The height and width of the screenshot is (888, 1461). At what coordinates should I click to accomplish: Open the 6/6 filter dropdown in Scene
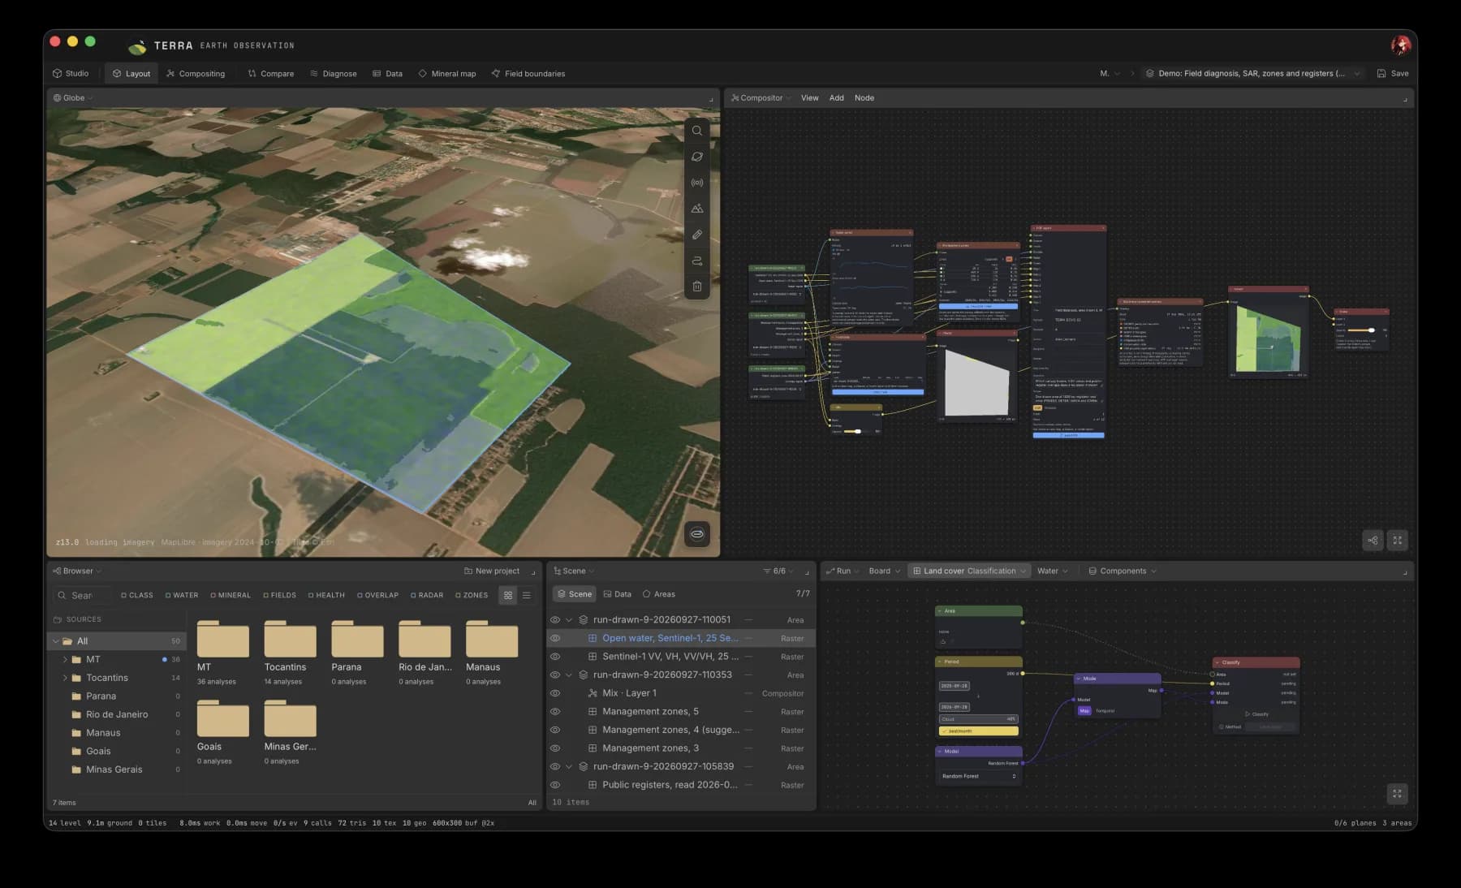tap(778, 571)
